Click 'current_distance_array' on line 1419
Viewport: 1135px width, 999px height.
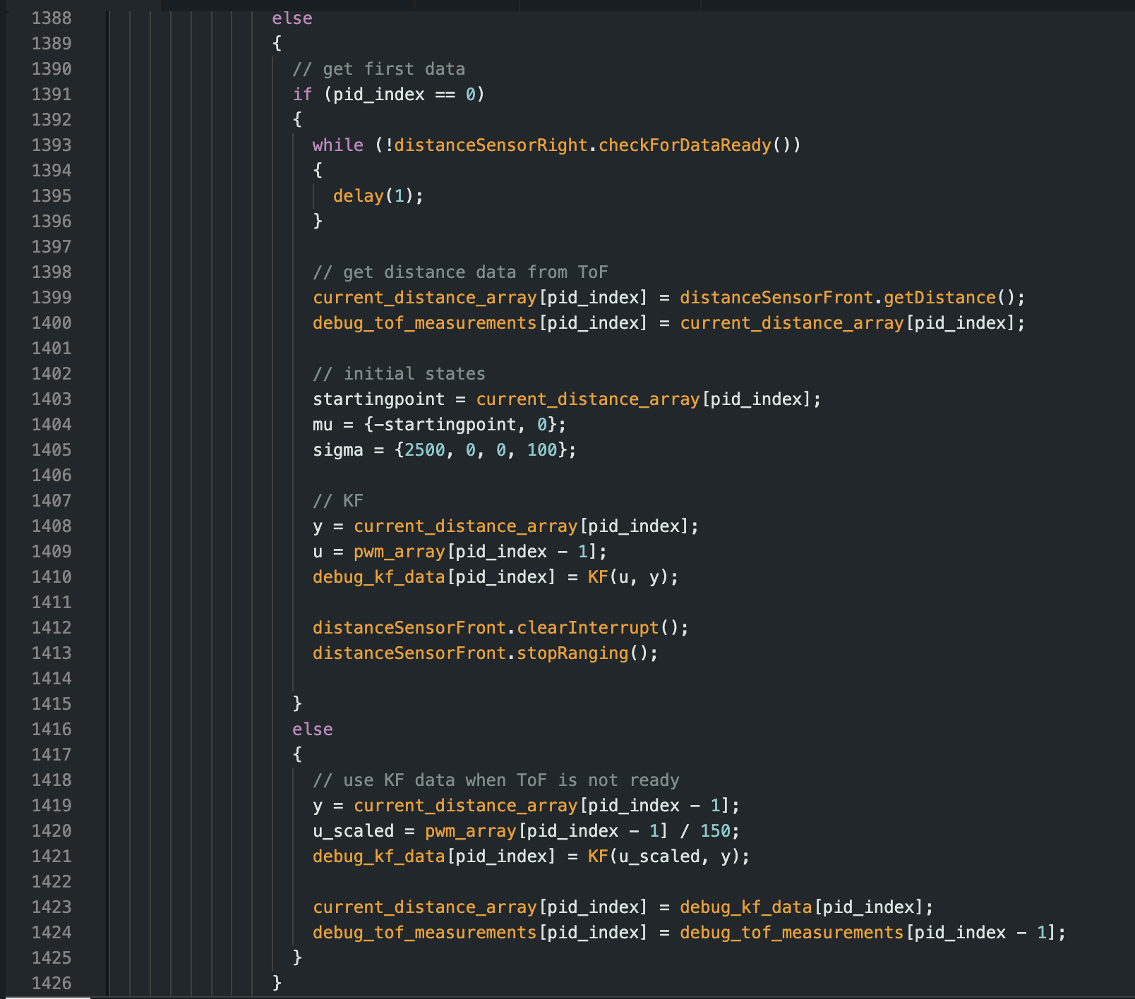[x=466, y=806]
